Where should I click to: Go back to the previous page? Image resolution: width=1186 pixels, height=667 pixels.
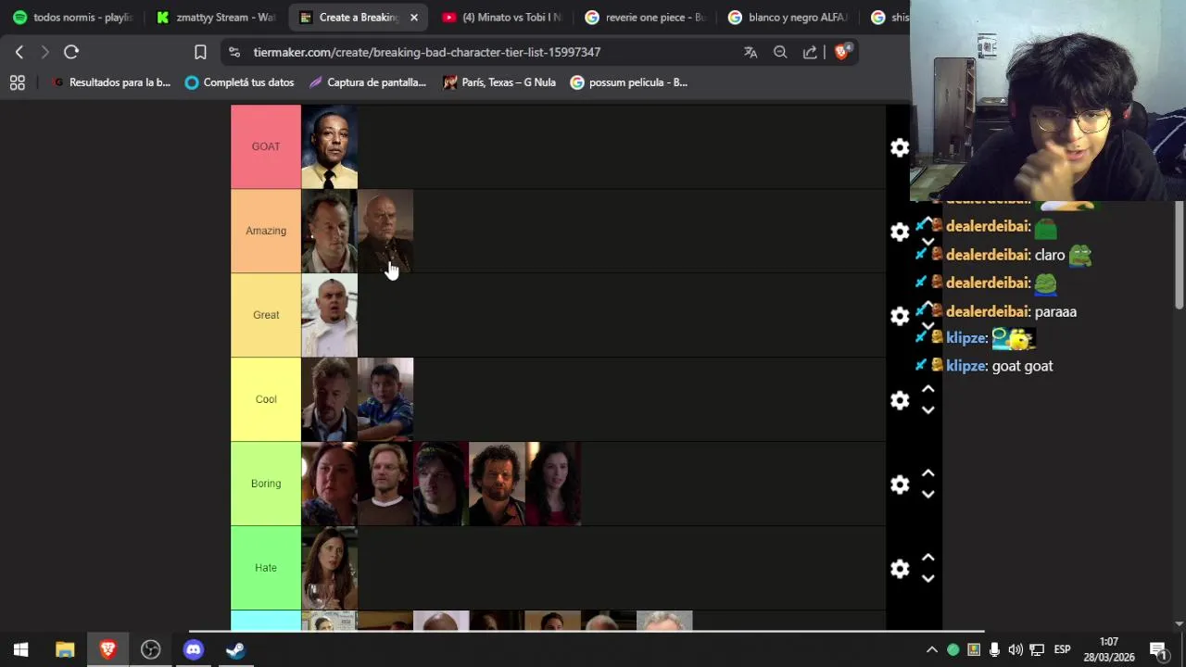click(19, 52)
